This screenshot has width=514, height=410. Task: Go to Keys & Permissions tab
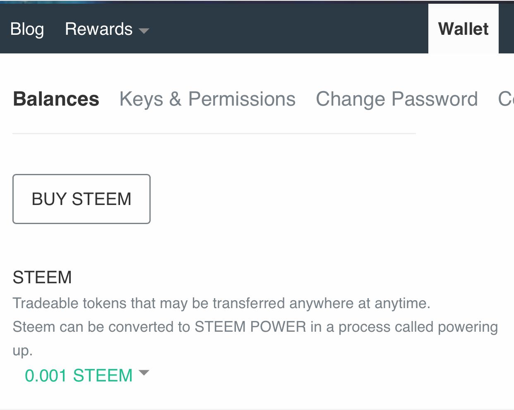pos(207,99)
